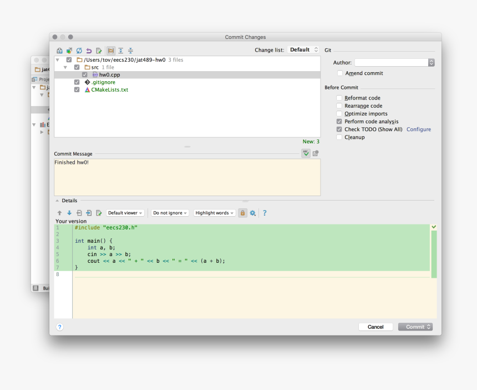Uncheck the .gitignore file checkbox
Viewport: 477px width, 390px height.
77,82
